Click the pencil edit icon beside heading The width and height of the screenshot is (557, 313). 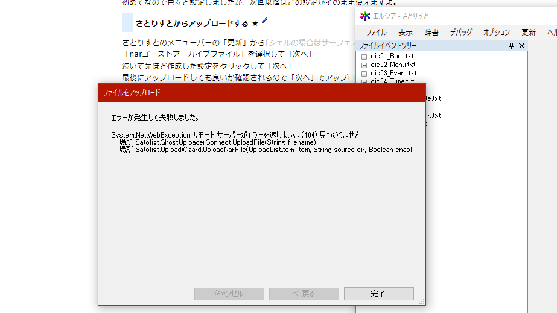(265, 21)
